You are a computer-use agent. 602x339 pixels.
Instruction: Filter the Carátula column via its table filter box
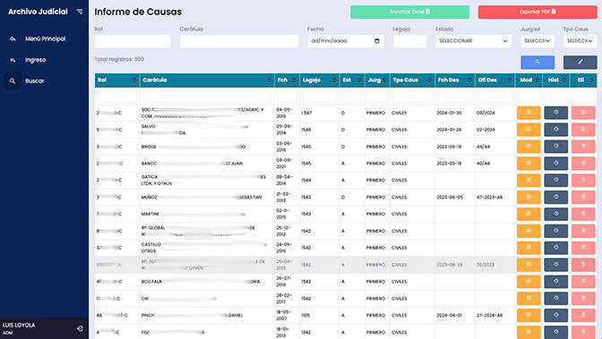[207, 96]
